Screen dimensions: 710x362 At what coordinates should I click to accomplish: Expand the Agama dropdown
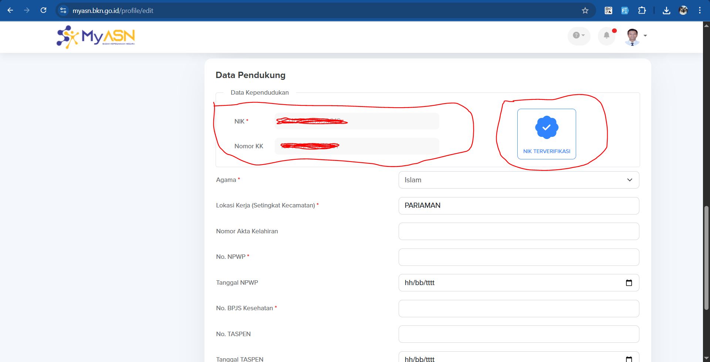point(518,180)
